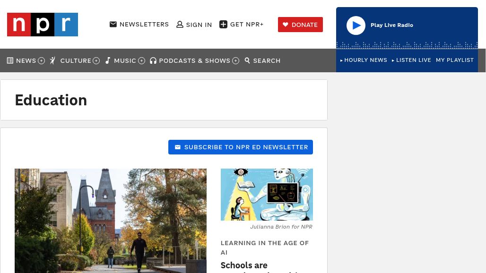The height and width of the screenshot is (273, 486).
Task: Open the NPR logo home link
Action: pyautogui.click(x=43, y=25)
